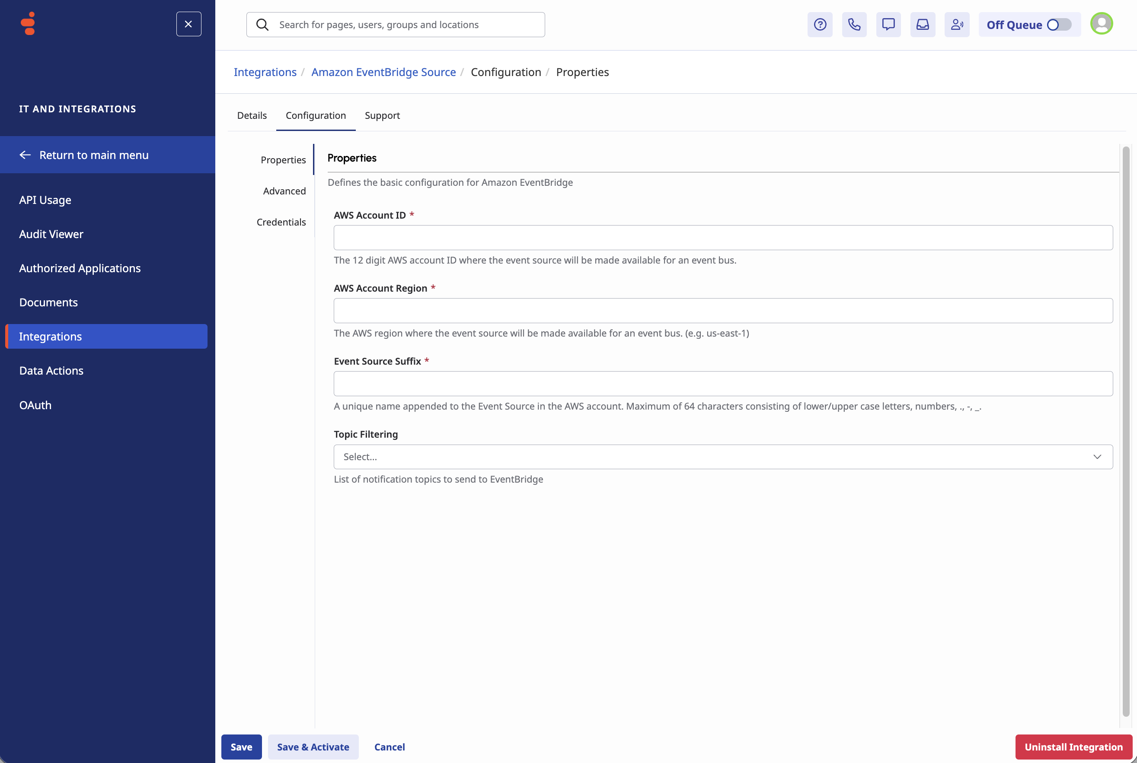Click the Save & Activate button
This screenshot has width=1137, height=763.
[x=313, y=747]
